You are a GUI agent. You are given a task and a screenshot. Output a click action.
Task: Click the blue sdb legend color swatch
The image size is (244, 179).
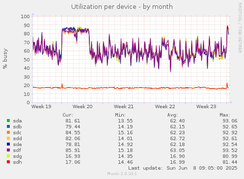click(8, 126)
